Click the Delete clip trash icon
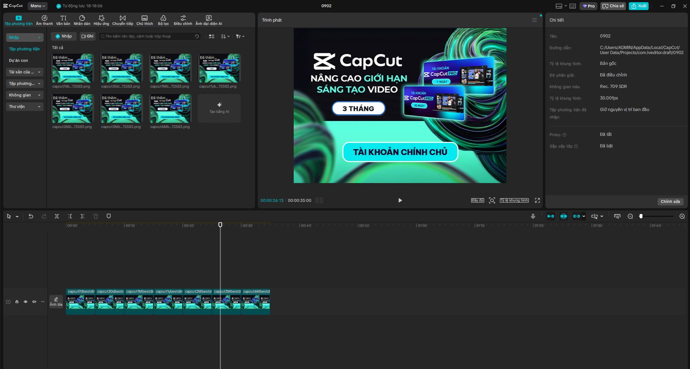 coord(95,216)
